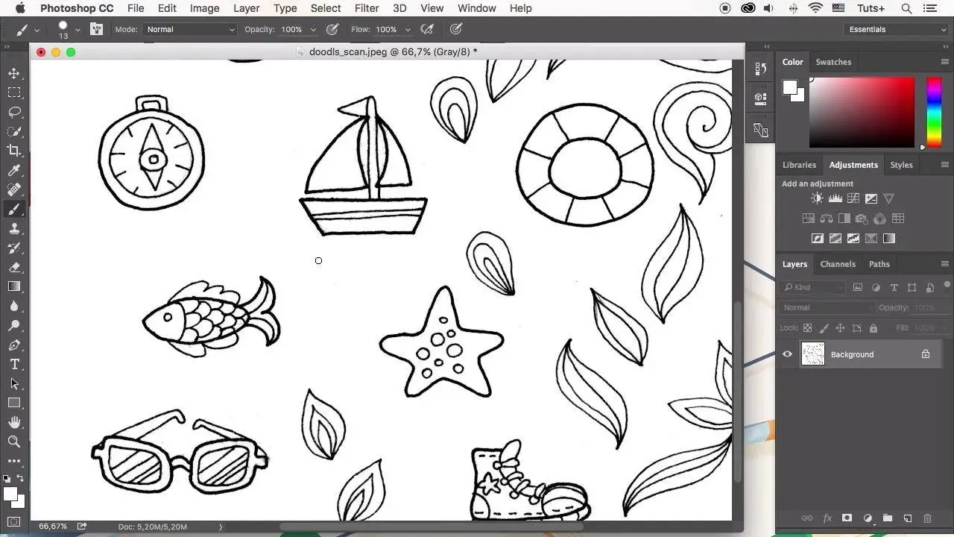Image resolution: width=954 pixels, height=537 pixels.
Task: Switch to the Styles tab
Action: click(901, 165)
